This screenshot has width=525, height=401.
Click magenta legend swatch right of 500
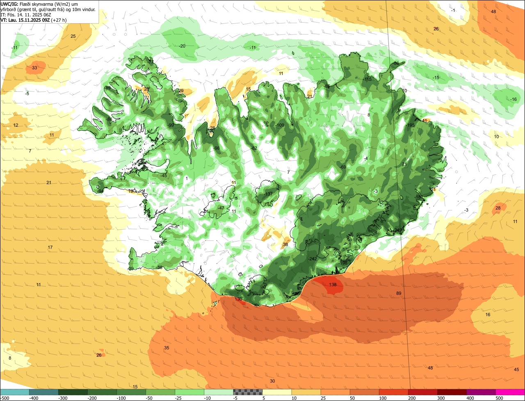pos(510,392)
